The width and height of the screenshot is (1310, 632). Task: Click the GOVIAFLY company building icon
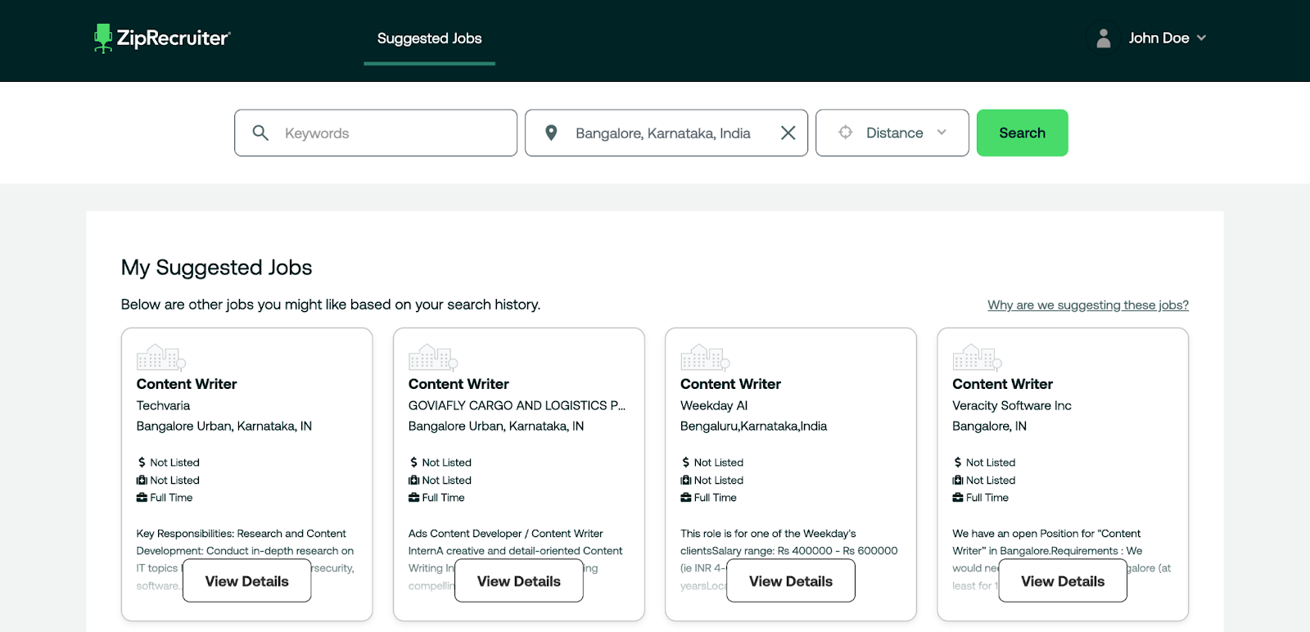pos(432,358)
